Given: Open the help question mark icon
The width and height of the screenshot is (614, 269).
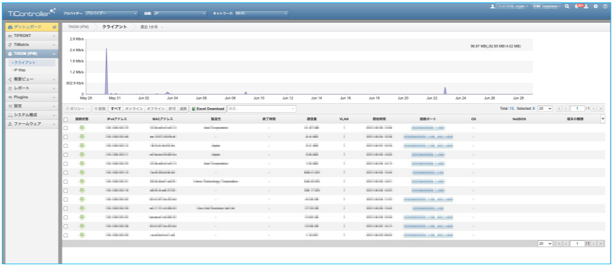Looking at the screenshot, I should coord(605,7).
